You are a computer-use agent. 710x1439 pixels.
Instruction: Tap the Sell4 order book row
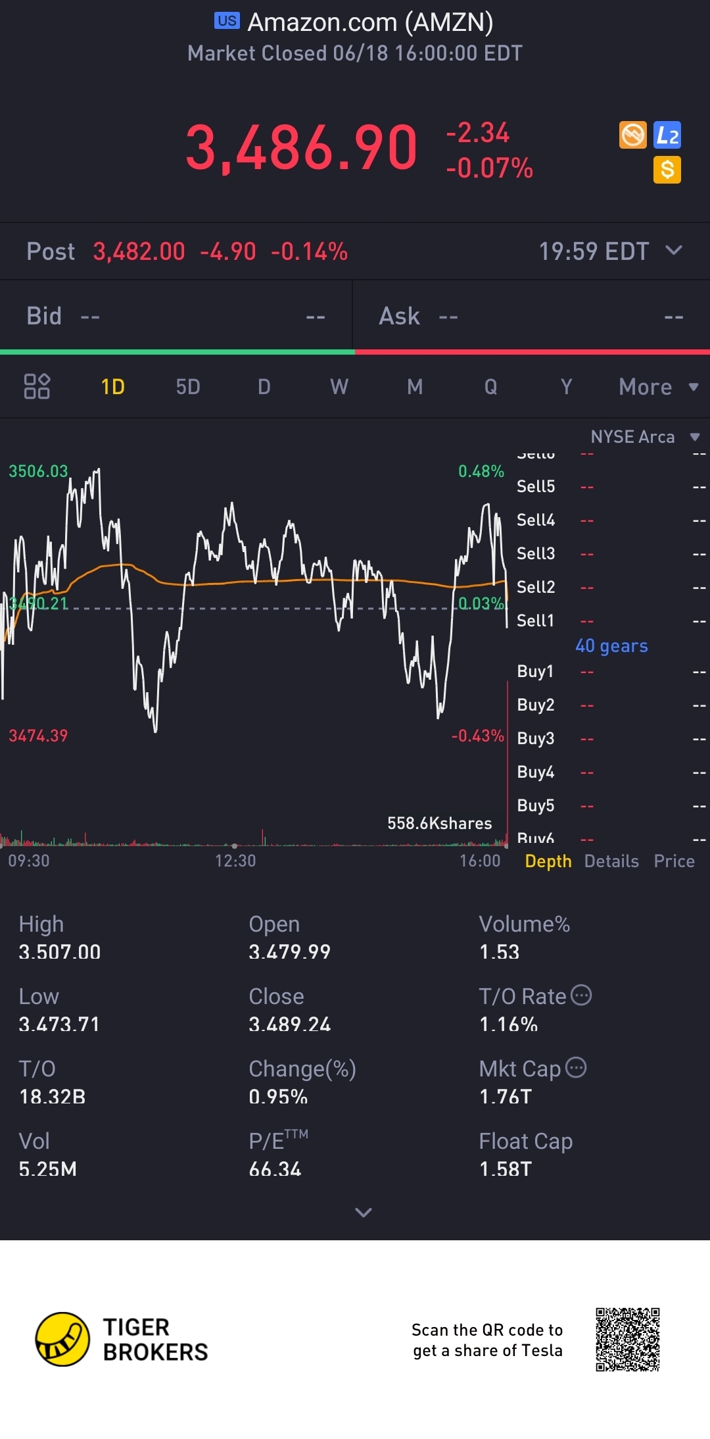pos(611,520)
